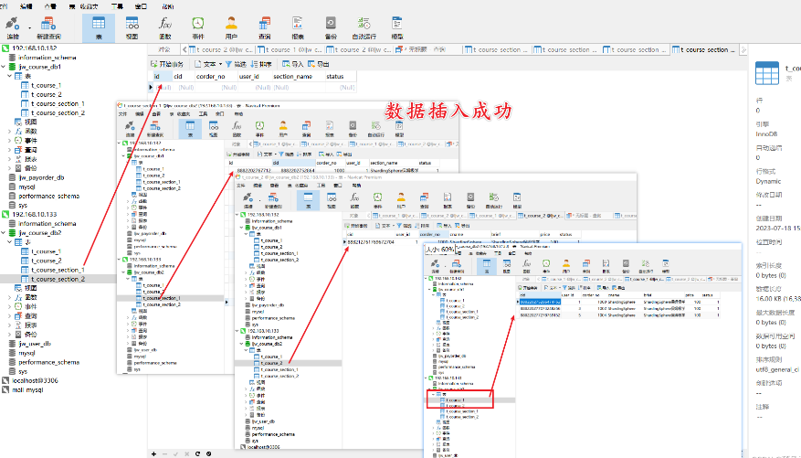Click the delete record minus icon at bottom
801x458 pixels.
tap(164, 453)
